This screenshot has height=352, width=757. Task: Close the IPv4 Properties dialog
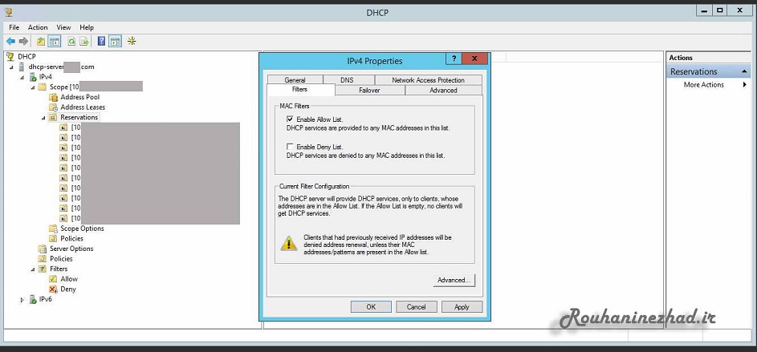(x=474, y=59)
